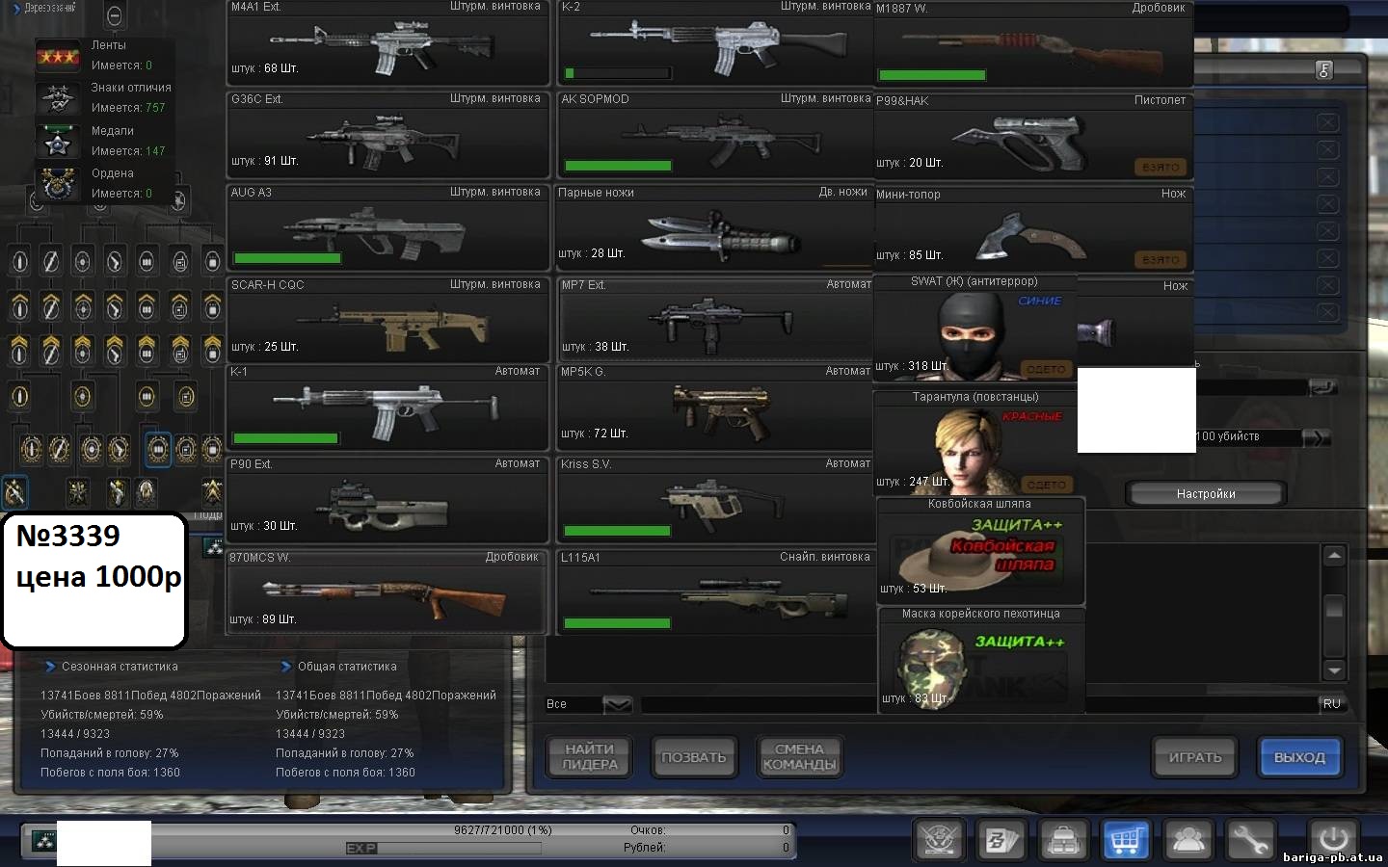Open the clan emblem menu icon

point(938,840)
